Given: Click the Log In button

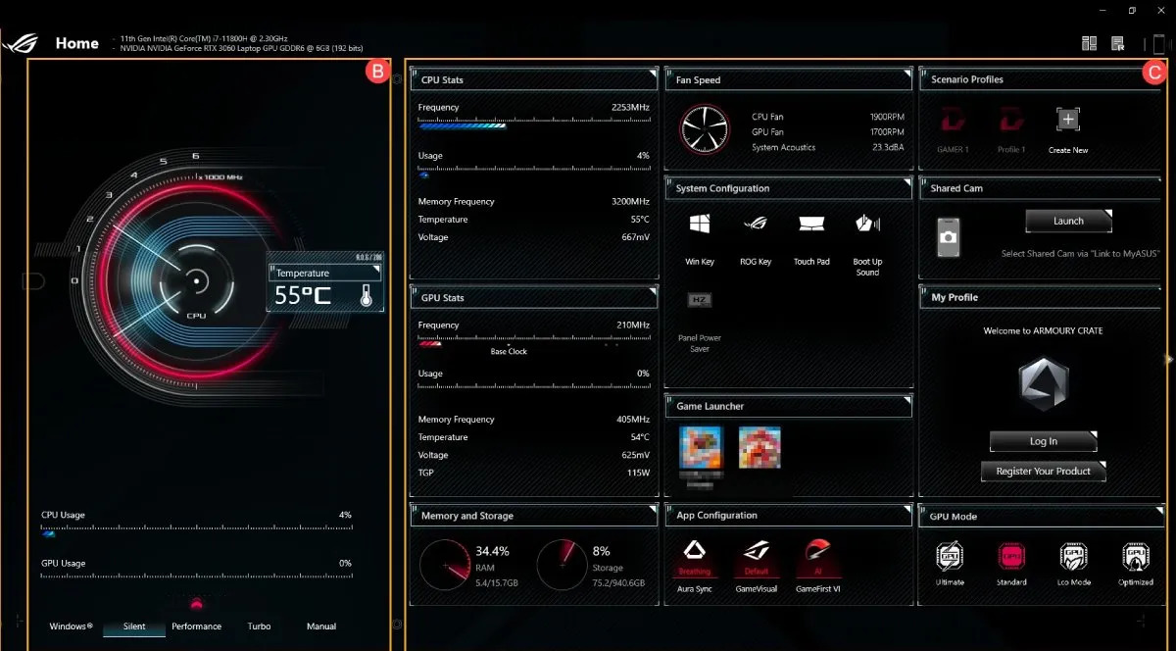Looking at the screenshot, I should pos(1043,441).
